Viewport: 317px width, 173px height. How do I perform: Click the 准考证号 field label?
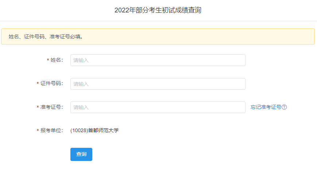51,107
